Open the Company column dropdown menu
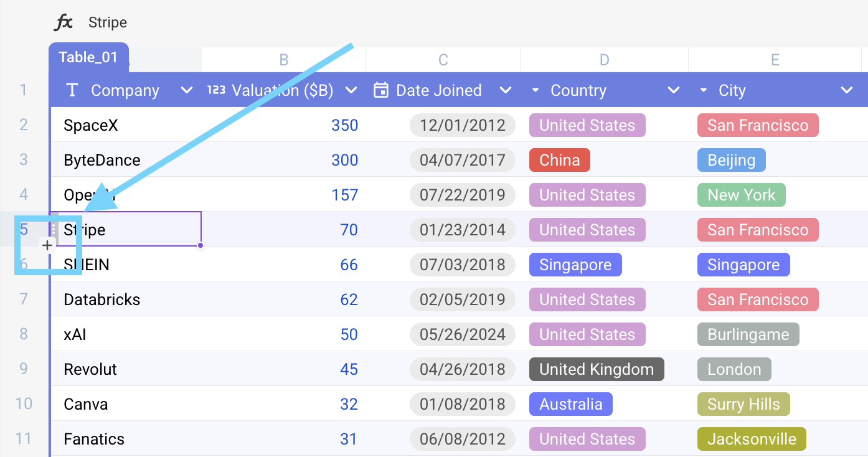 [186, 90]
